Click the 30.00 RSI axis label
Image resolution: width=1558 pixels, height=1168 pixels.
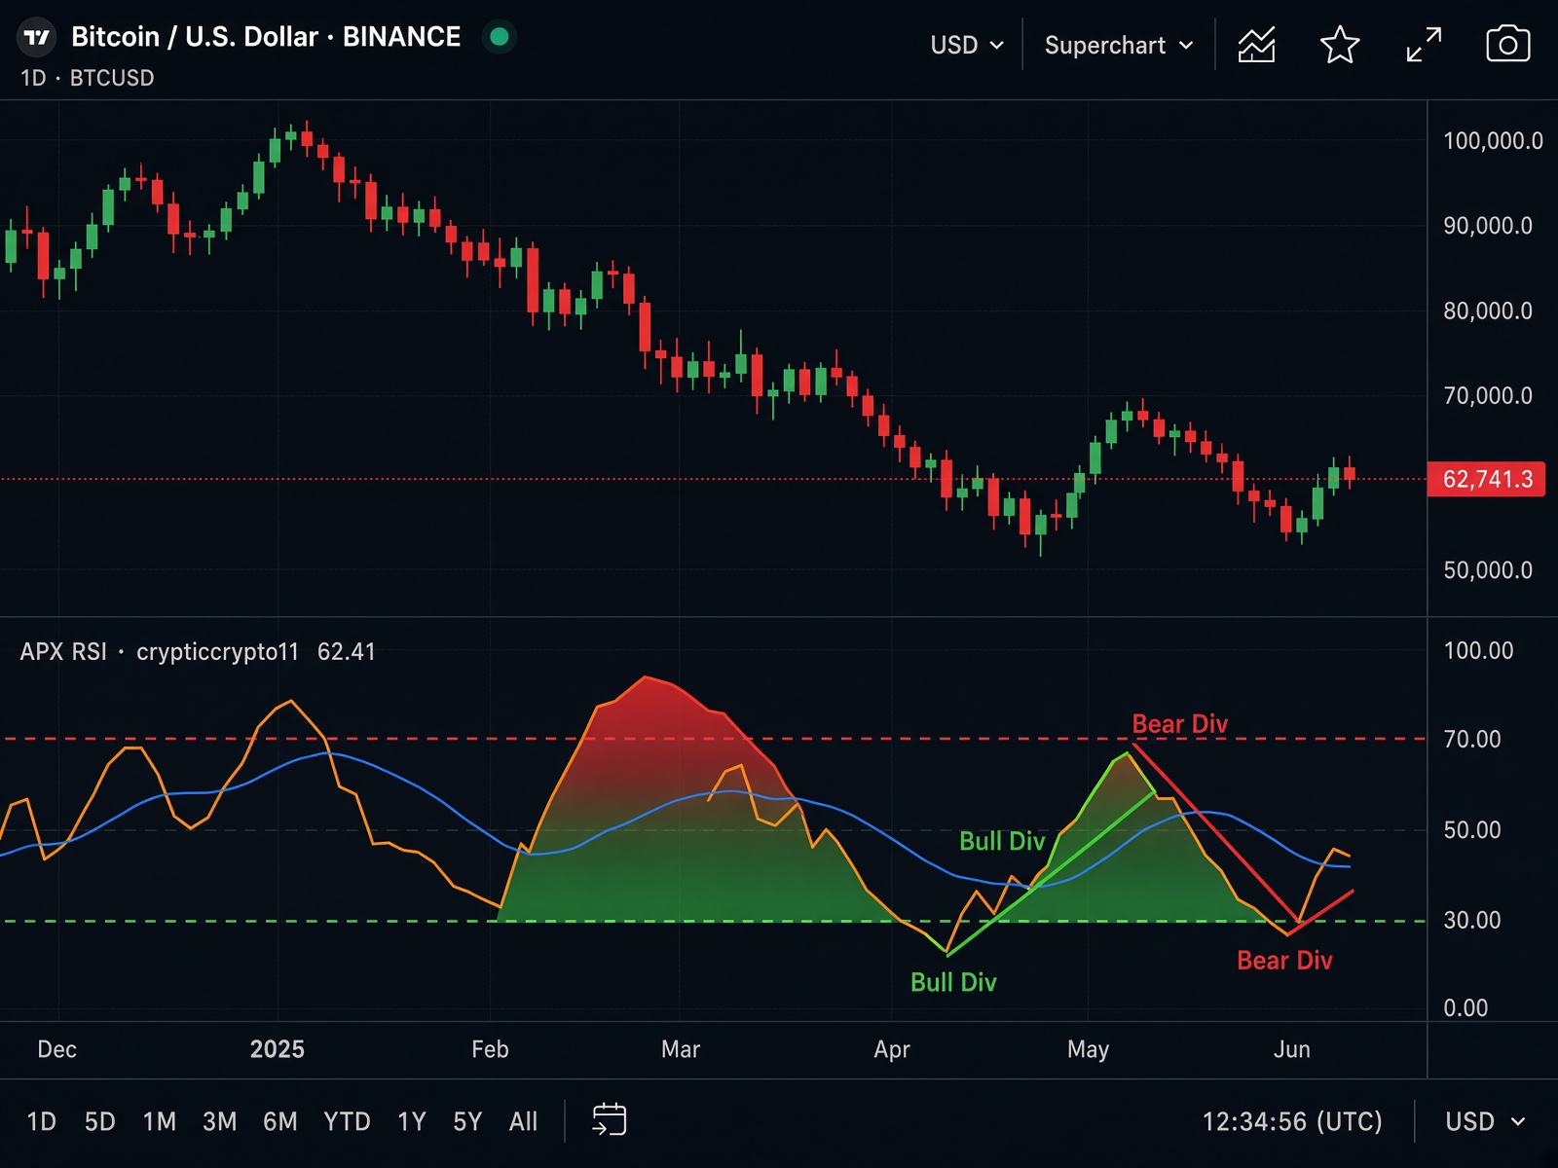click(1472, 920)
